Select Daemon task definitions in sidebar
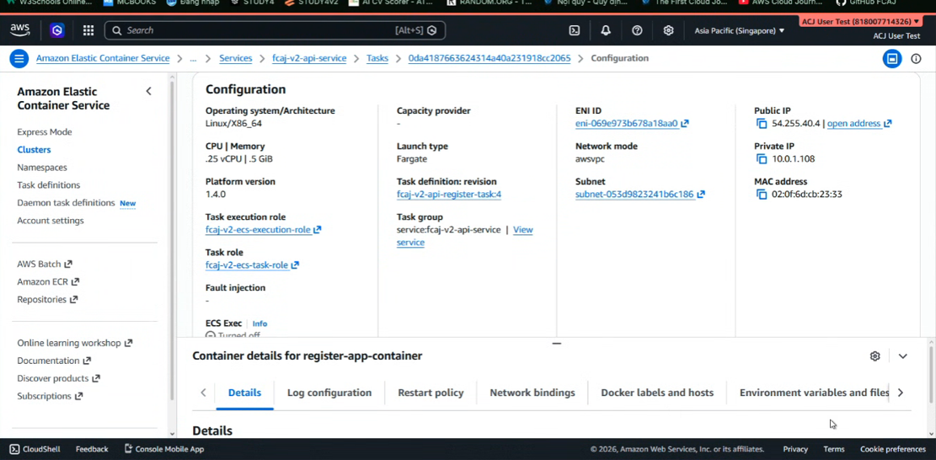The image size is (936, 460). pos(66,203)
